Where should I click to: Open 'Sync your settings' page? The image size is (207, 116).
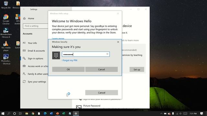(x=37, y=82)
